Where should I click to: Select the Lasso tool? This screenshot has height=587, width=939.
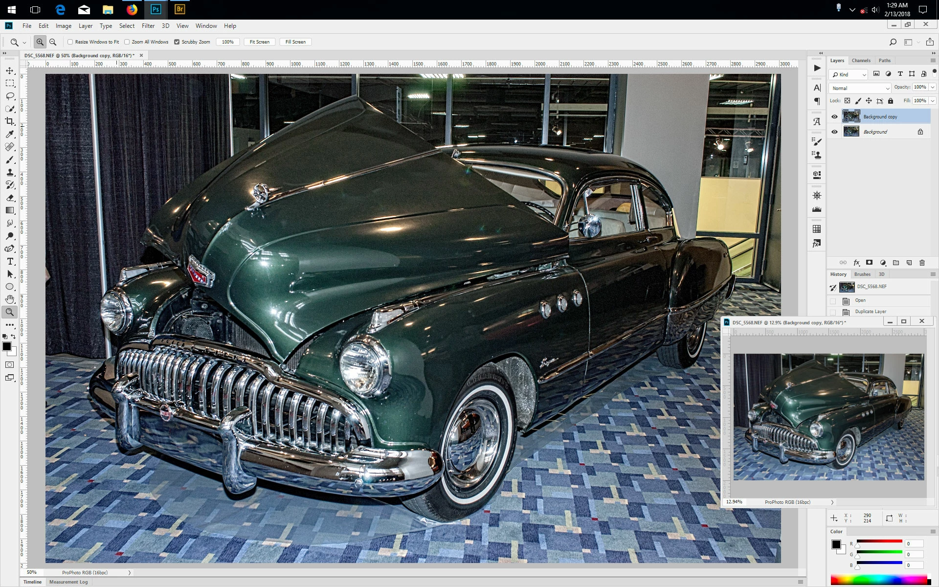point(10,96)
